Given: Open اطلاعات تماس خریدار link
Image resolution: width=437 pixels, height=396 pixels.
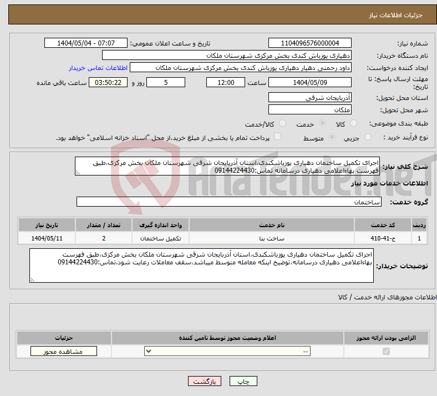Looking at the screenshot, I should pyautogui.click(x=98, y=68).
